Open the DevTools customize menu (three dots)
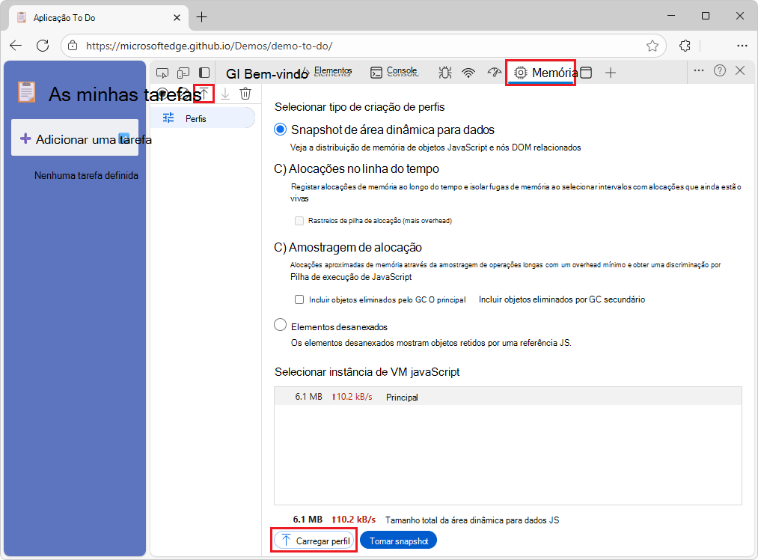Viewport: 758px width, 560px height. point(698,72)
